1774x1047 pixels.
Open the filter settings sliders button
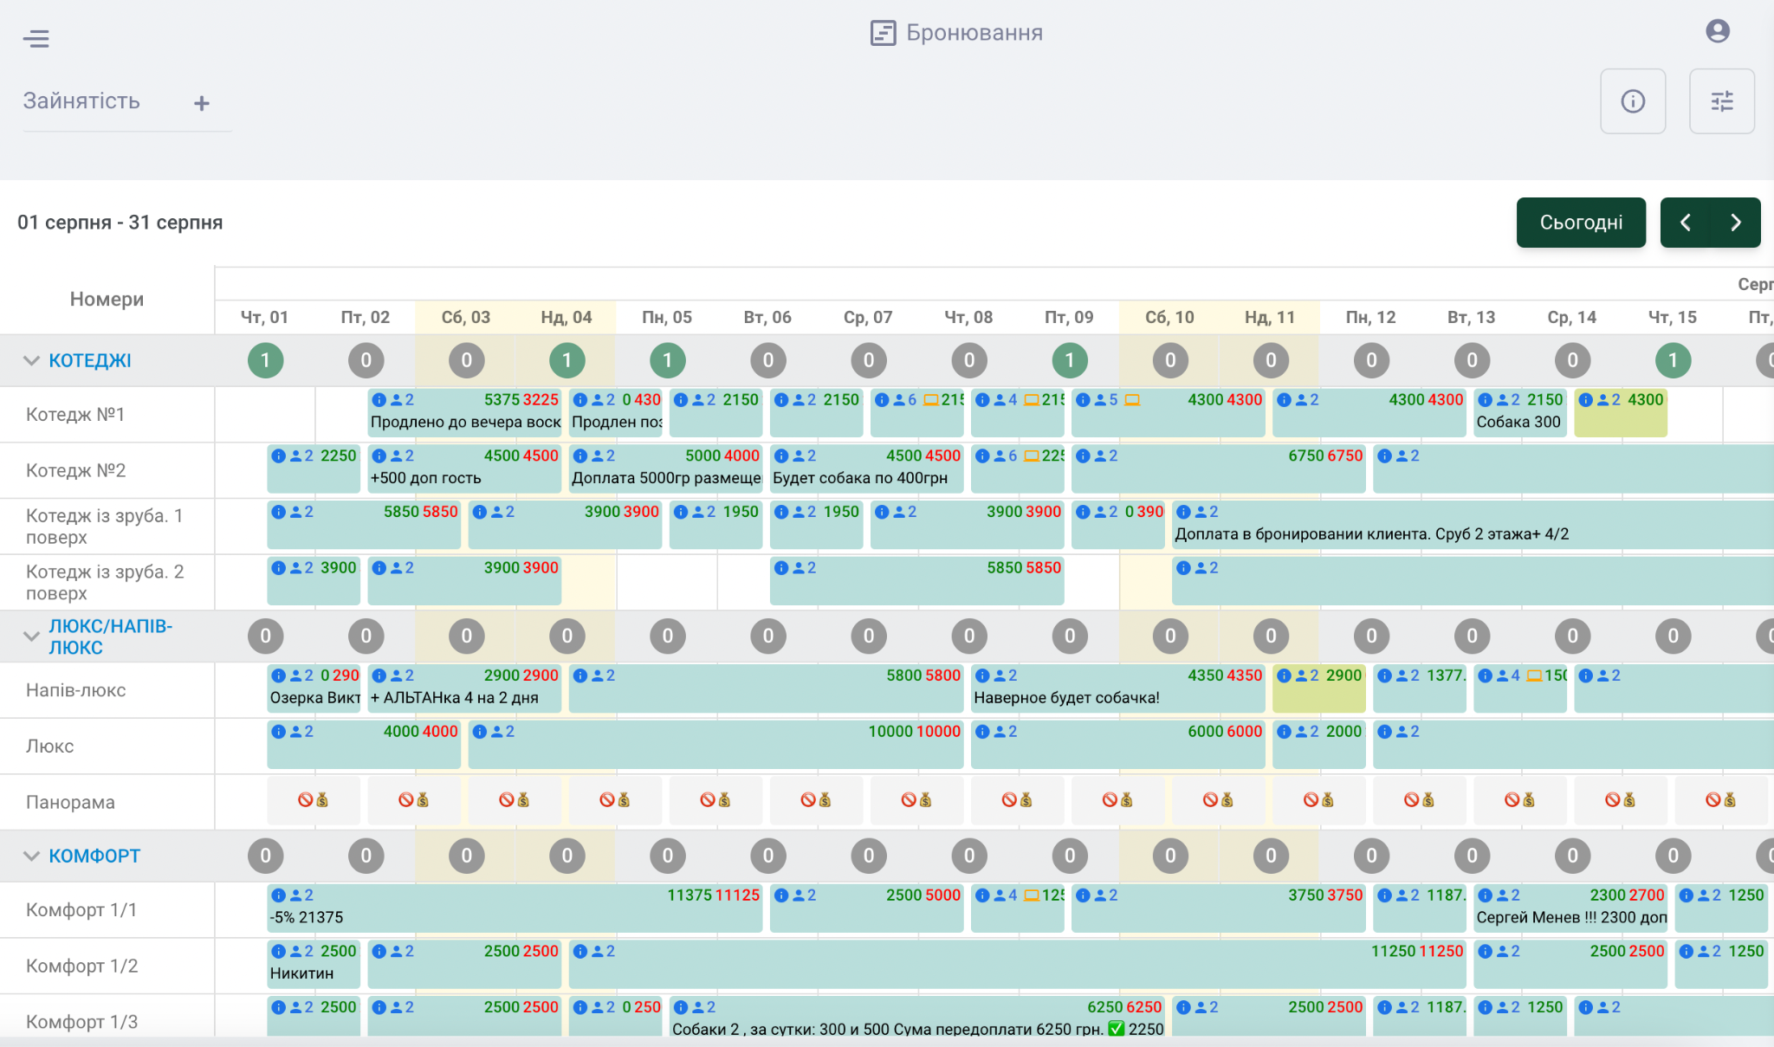pos(1722,101)
